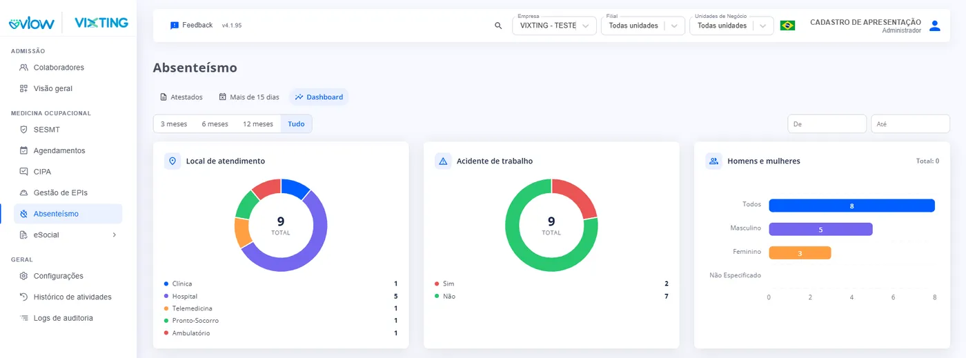Screen dimensions: 966x358
Task: Click the Local de atendimento pin icon
Action: (172, 161)
